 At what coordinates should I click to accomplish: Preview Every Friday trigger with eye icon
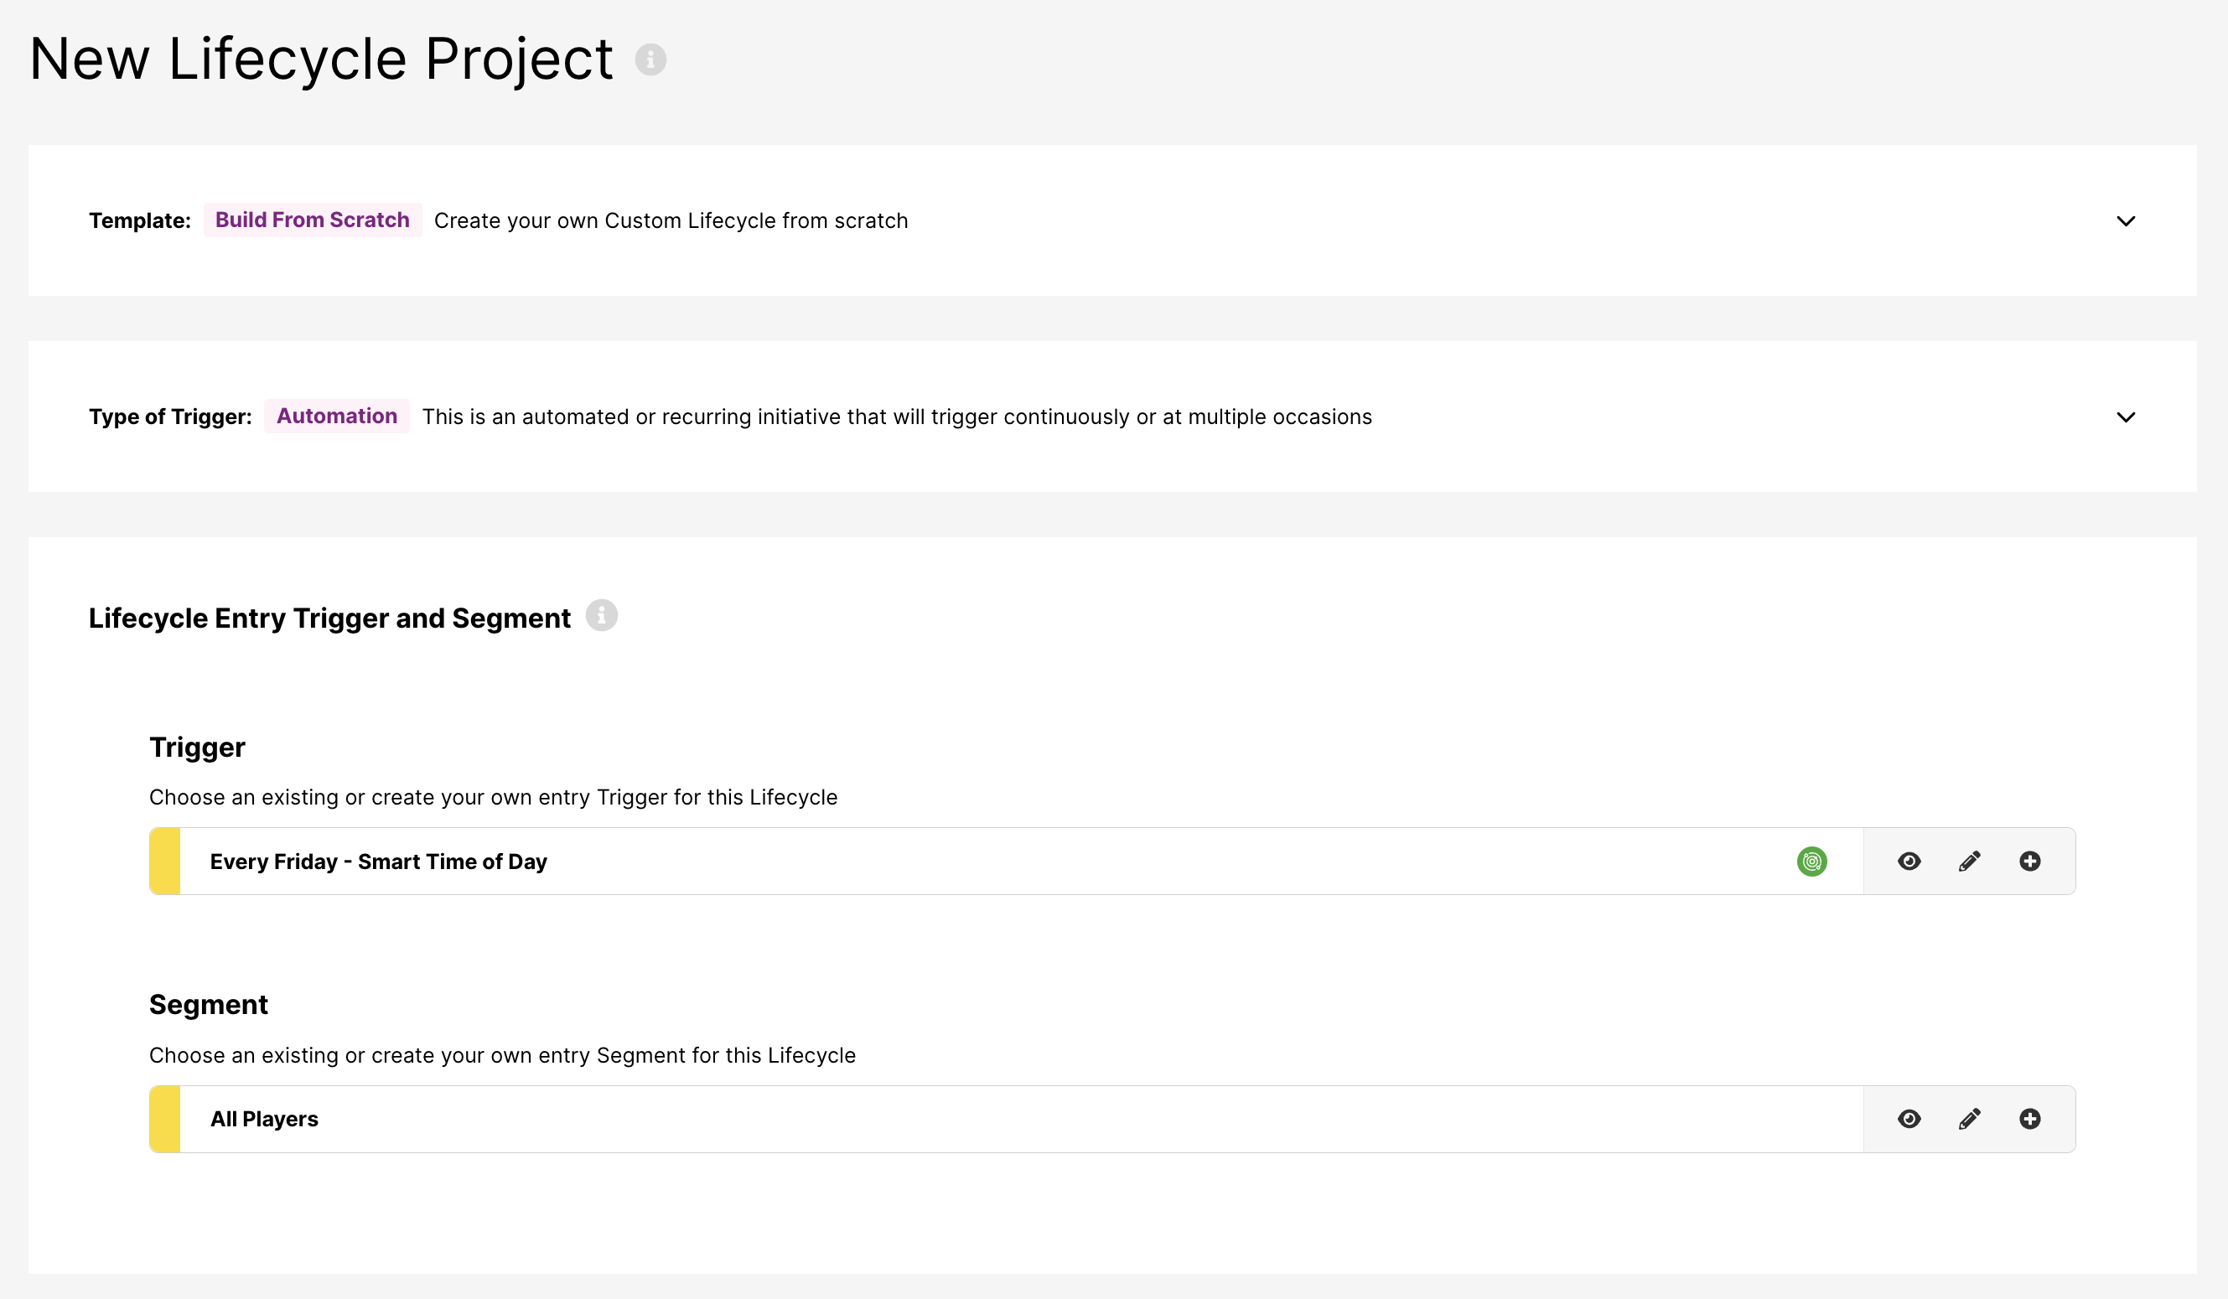click(1909, 862)
